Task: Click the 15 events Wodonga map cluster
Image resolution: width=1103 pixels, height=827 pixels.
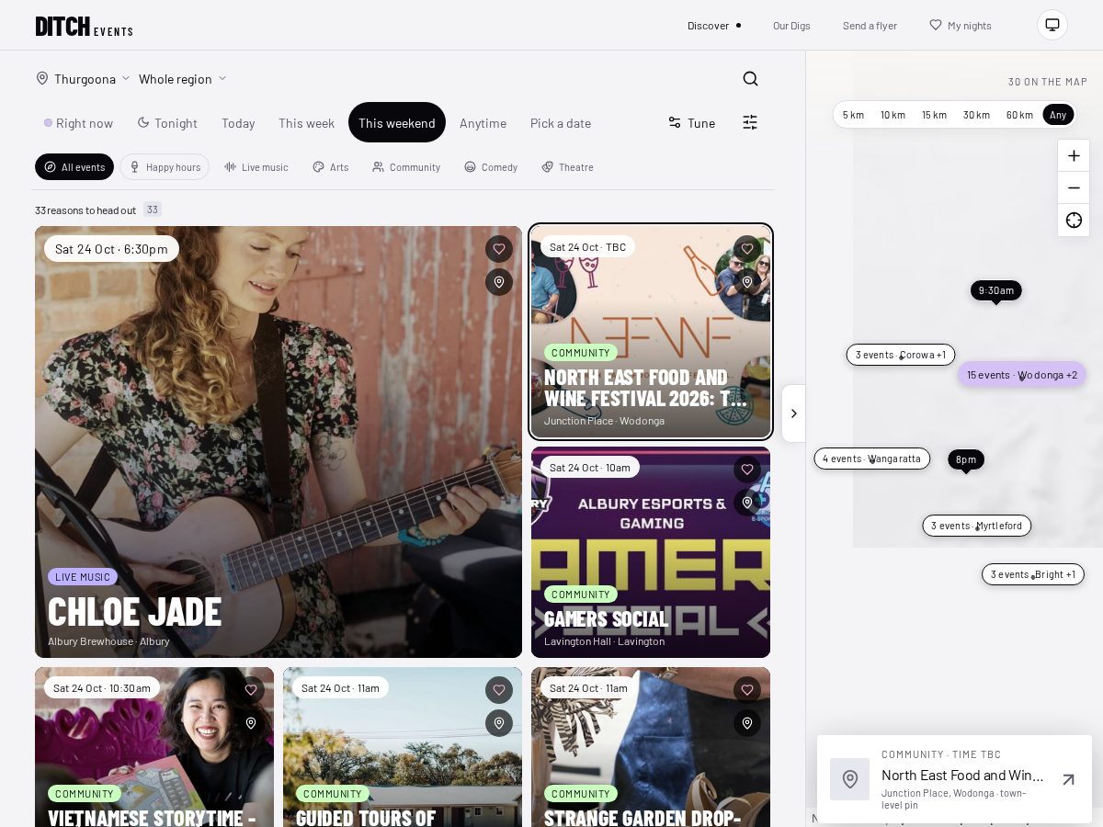Action: (1022, 375)
